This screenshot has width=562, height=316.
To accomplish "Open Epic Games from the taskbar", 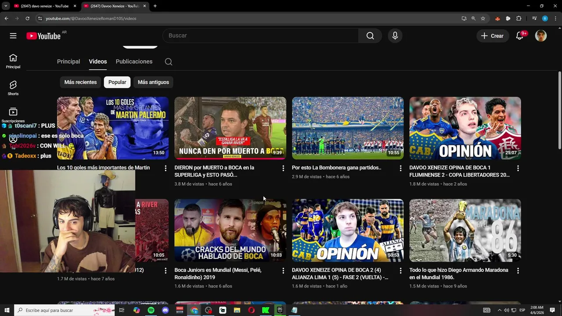I will coord(280,310).
